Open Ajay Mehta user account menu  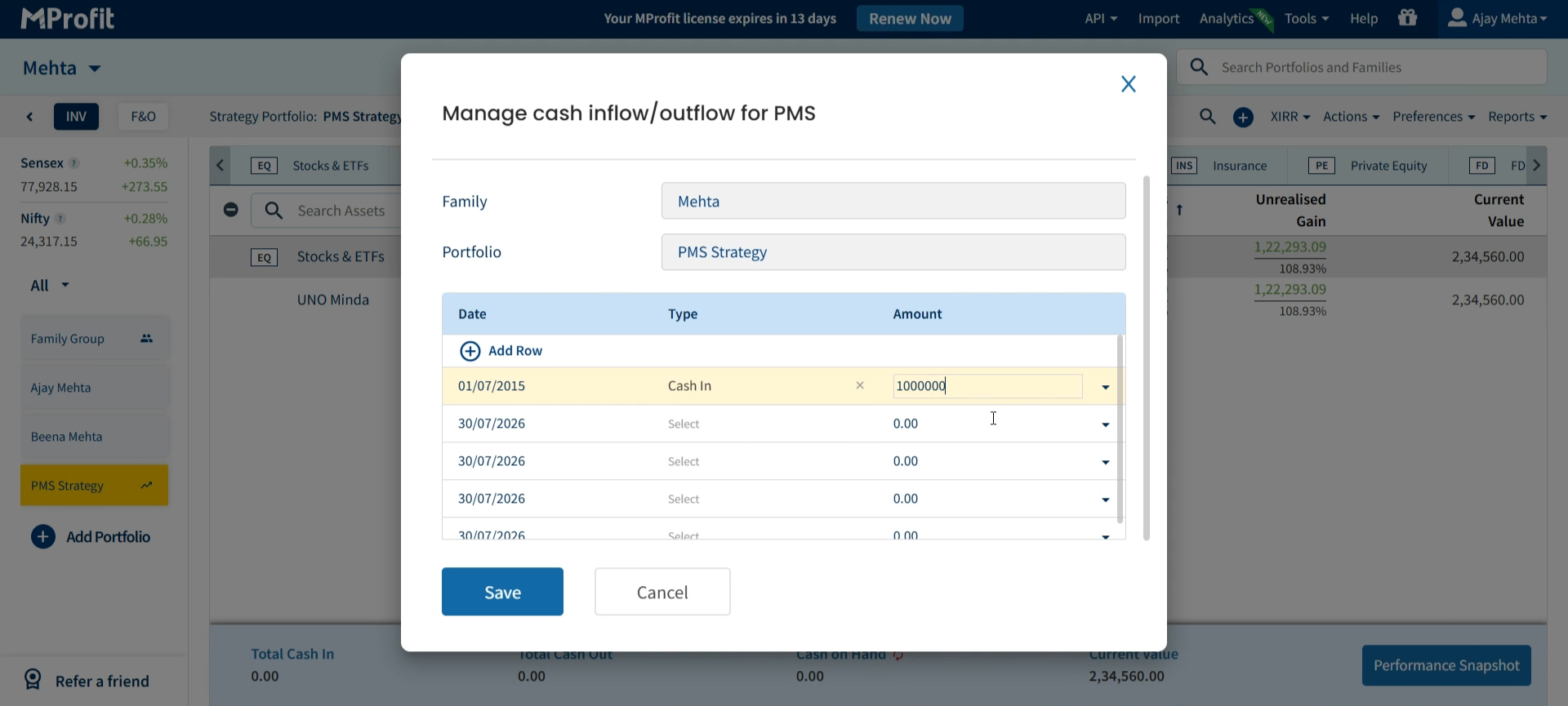pyautogui.click(x=1497, y=19)
